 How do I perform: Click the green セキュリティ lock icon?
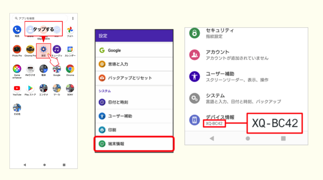(194, 33)
